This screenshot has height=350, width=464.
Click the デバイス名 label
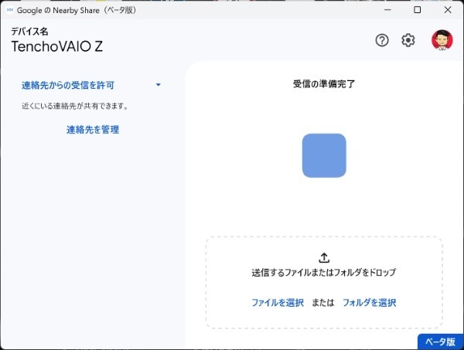(x=29, y=32)
